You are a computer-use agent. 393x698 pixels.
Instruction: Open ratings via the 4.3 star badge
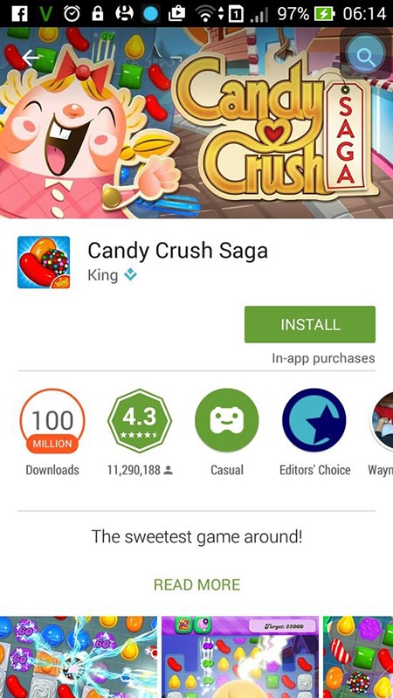click(140, 421)
